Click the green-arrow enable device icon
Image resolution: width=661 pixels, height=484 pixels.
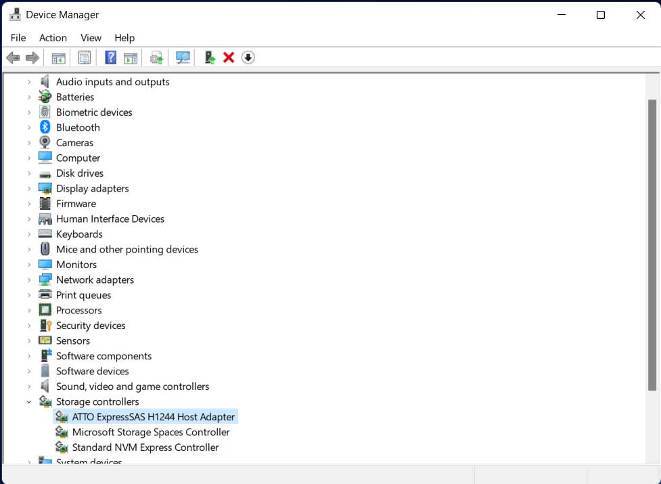point(210,58)
